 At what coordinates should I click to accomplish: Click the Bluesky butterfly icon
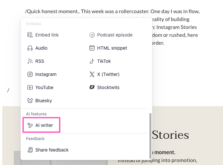(30, 101)
